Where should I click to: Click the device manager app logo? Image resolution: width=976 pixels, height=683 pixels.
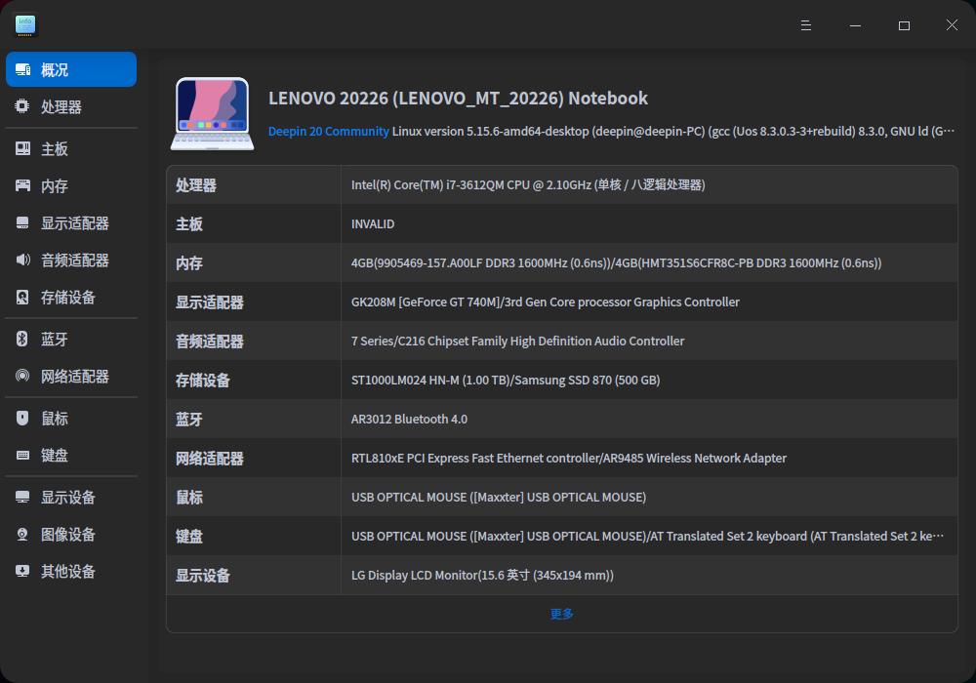click(24, 24)
